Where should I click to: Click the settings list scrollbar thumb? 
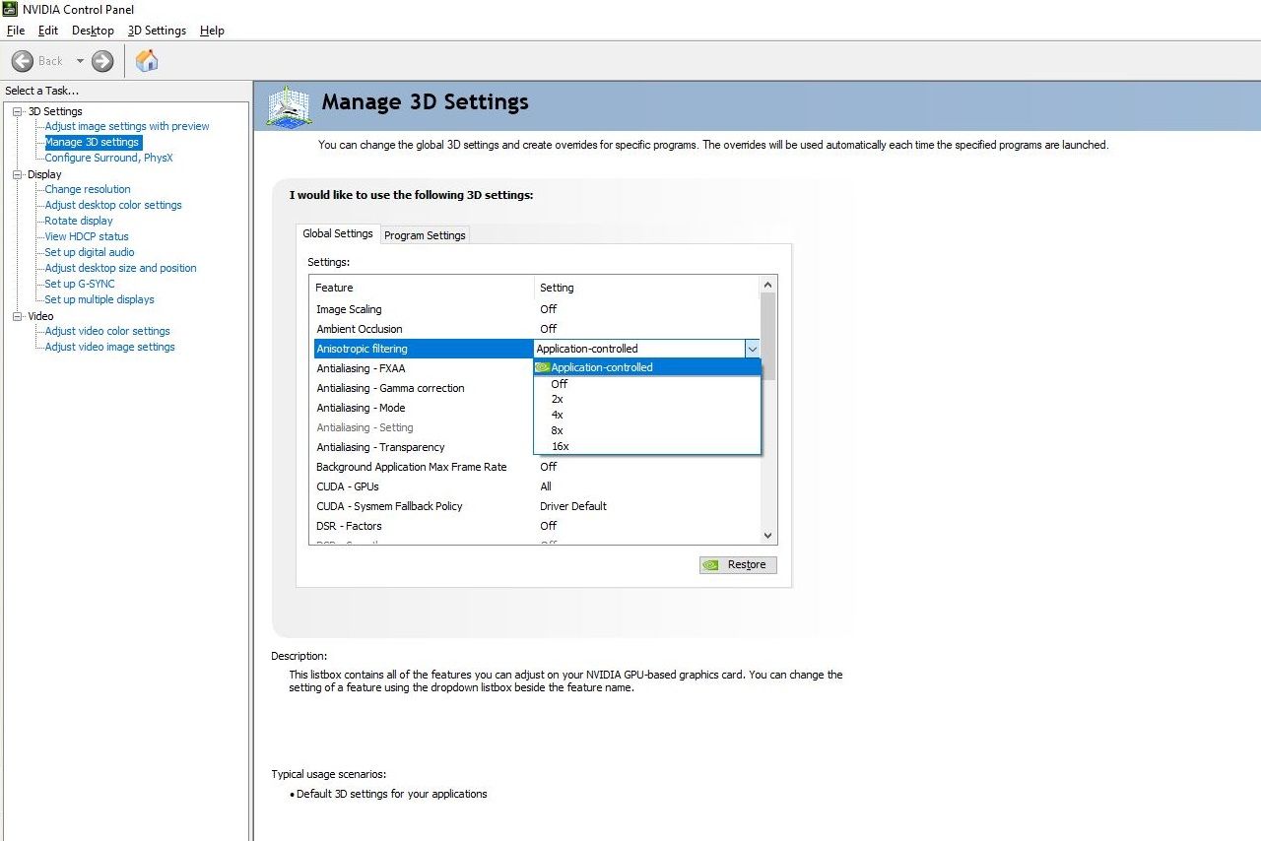click(x=768, y=336)
